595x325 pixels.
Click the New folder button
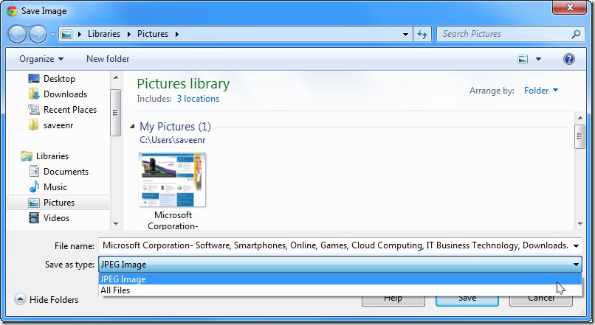pyautogui.click(x=108, y=59)
